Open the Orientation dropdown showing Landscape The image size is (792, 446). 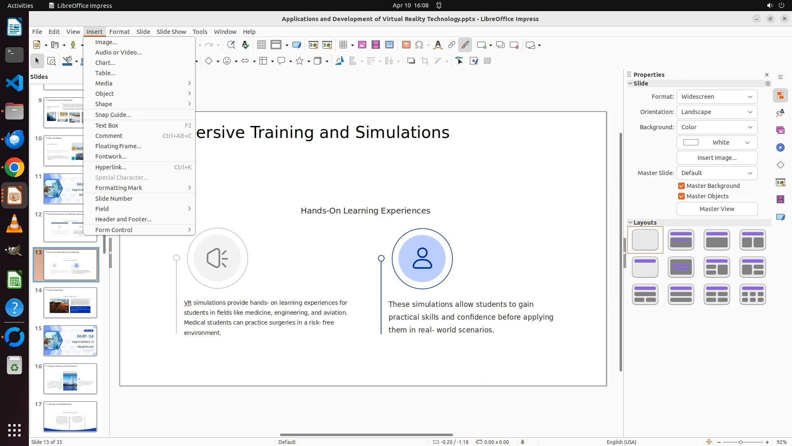(717, 112)
